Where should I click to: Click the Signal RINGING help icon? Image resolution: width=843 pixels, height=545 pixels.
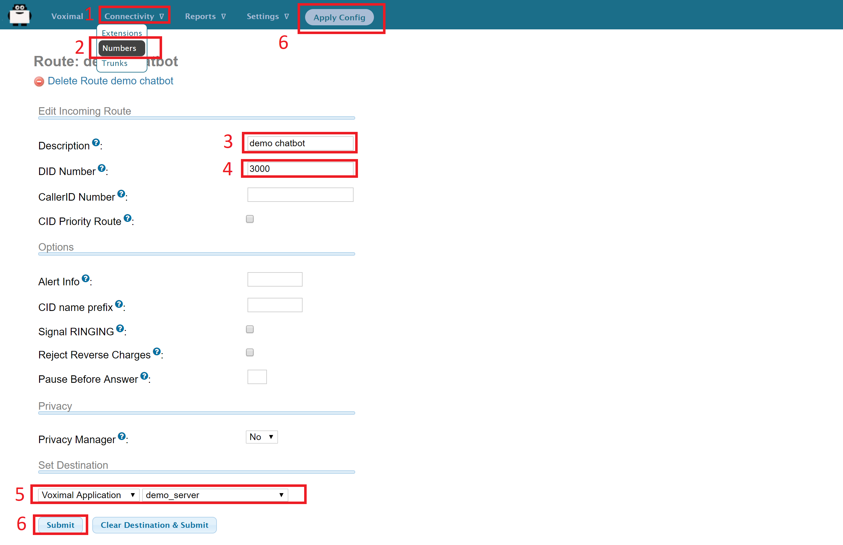(x=120, y=328)
